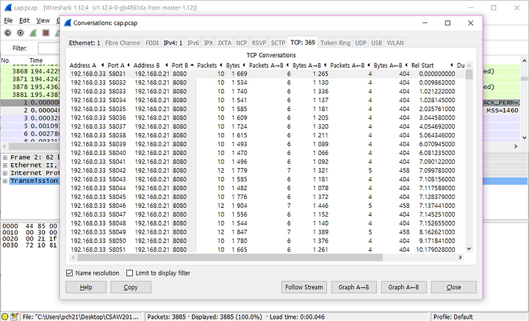Viewport: 529px width, 321px height.
Task: Click the conversations horizontal scrollbar right arrow
Action: click(460, 257)
